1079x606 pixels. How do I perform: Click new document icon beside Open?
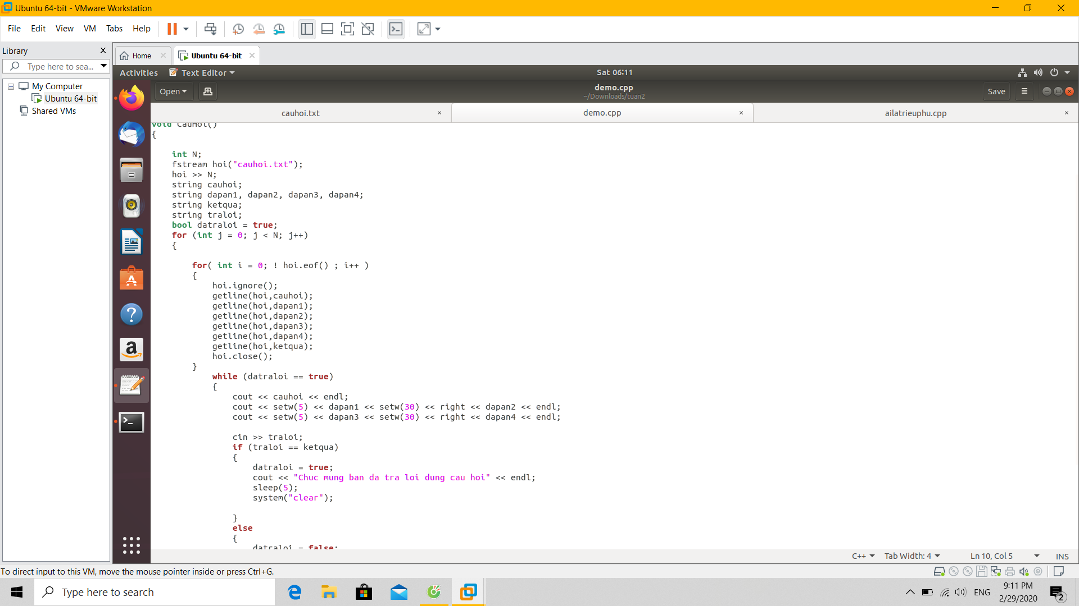[x=207, y=91]
